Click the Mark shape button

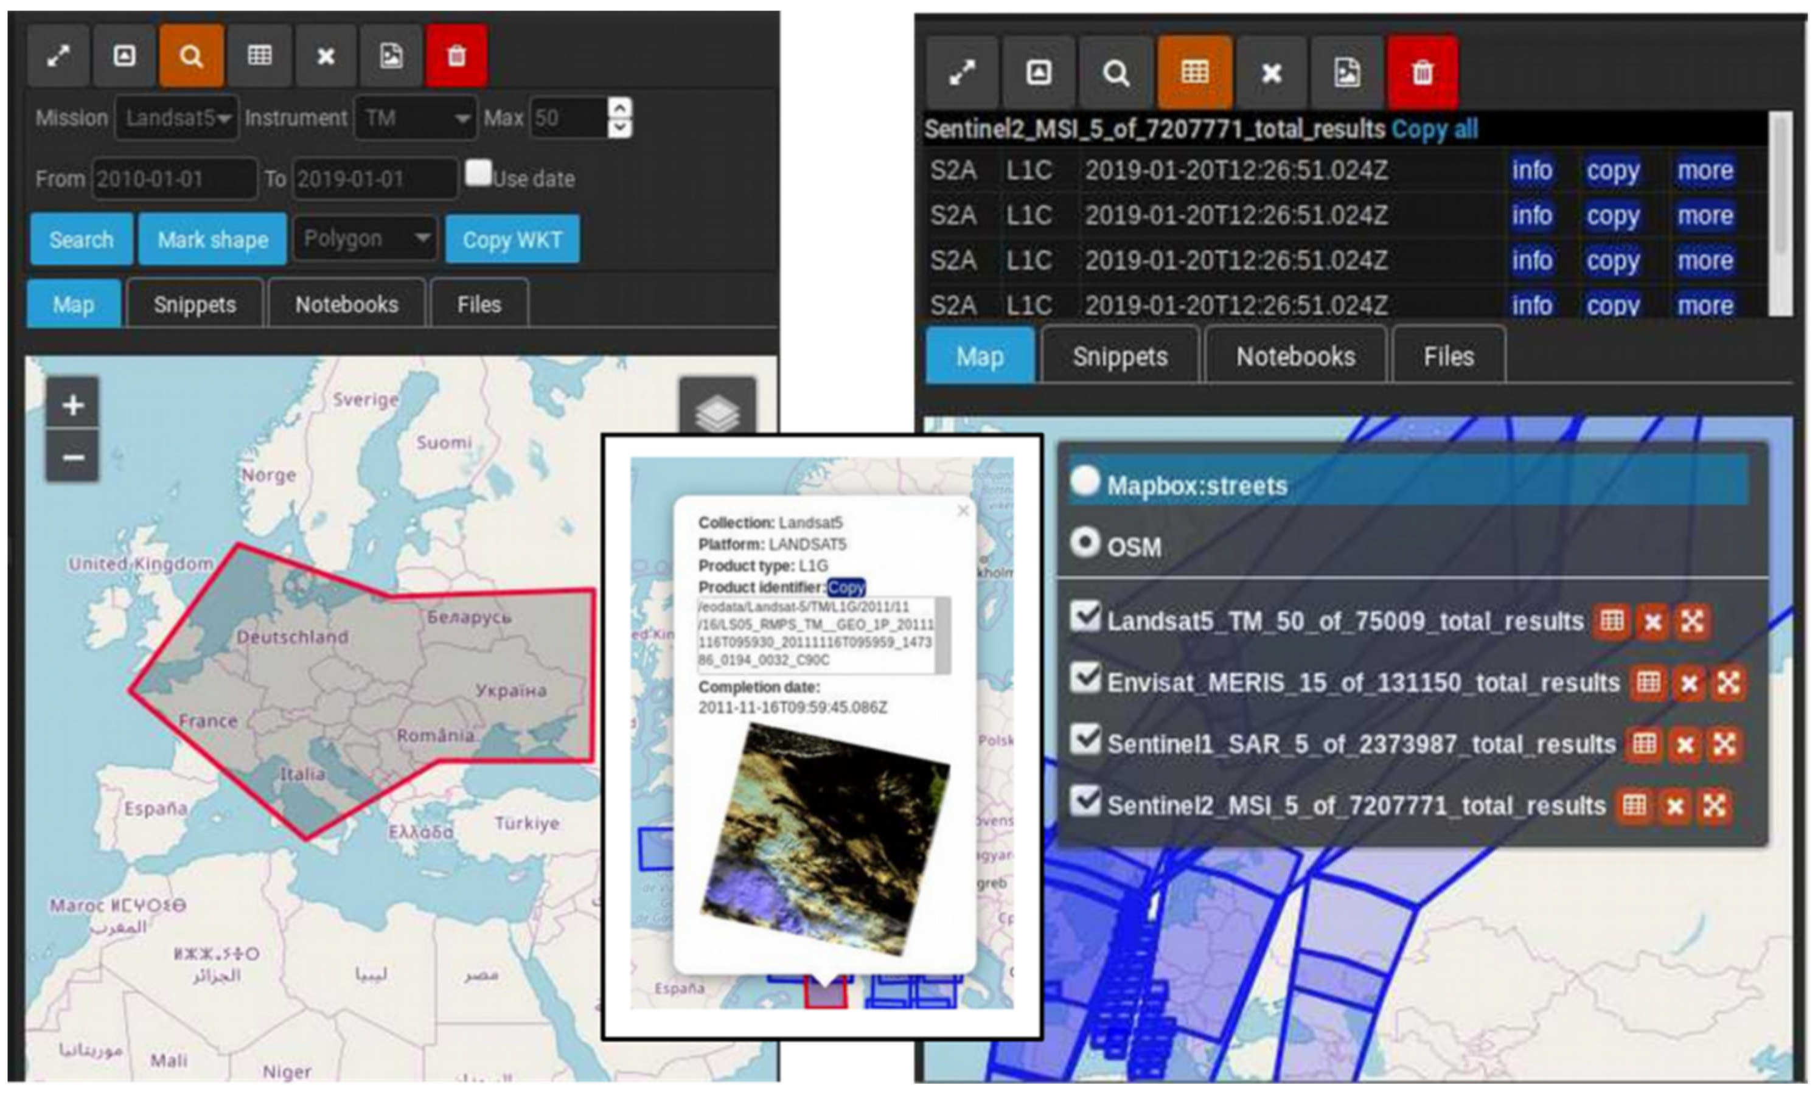click(212, 239)
